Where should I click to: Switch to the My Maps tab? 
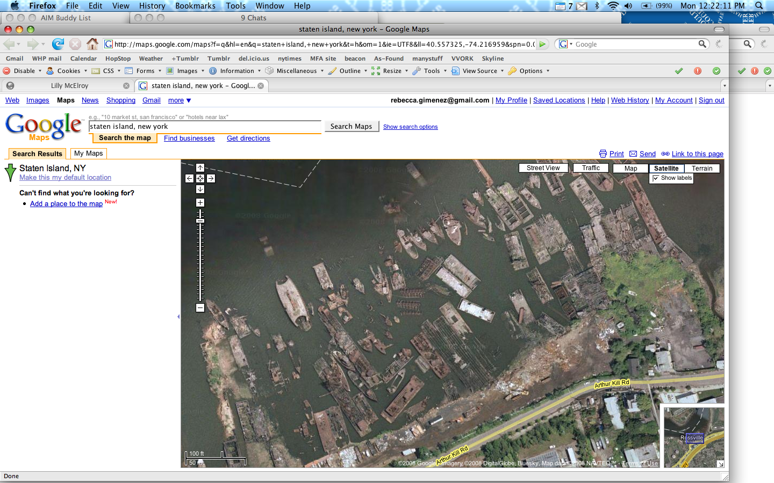[x=89, y=153]
